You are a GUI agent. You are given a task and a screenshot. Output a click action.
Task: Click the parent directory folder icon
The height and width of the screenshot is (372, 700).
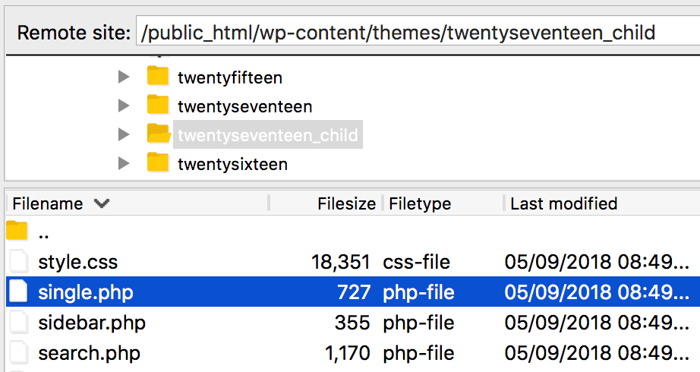[17, 232]
